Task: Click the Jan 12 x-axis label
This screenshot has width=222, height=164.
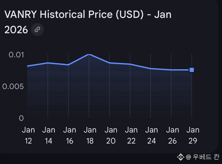Action: [x=28, y=135]
